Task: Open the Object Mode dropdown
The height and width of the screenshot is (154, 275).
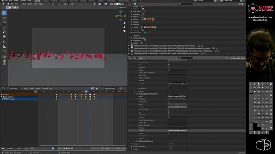Action: 14,4
